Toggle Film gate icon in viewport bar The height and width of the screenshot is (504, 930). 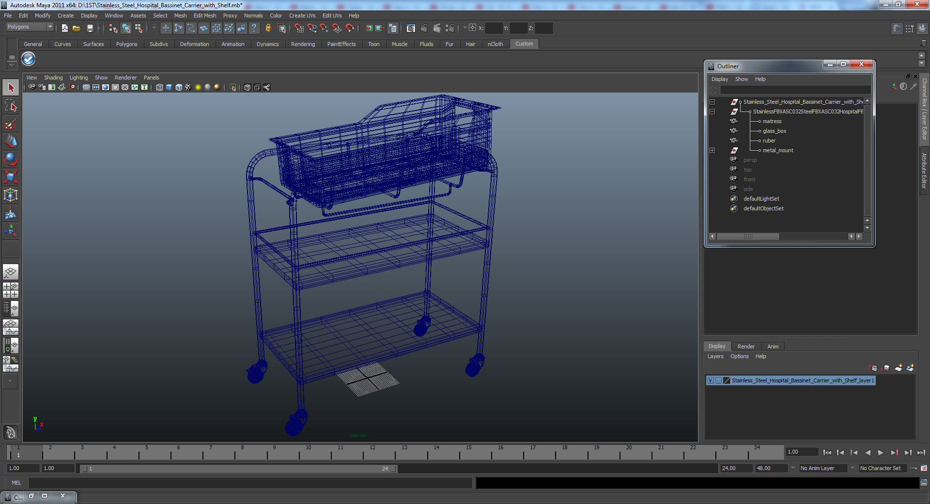pyautogui.click(x=96, y=87)
